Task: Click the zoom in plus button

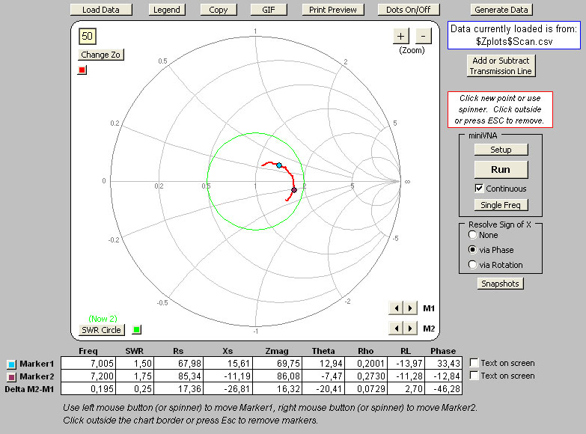Action: click(400, 36)
